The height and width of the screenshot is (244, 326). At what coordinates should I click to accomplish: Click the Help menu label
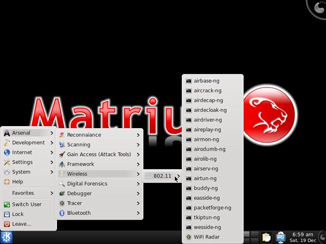[x=17, y=182]
